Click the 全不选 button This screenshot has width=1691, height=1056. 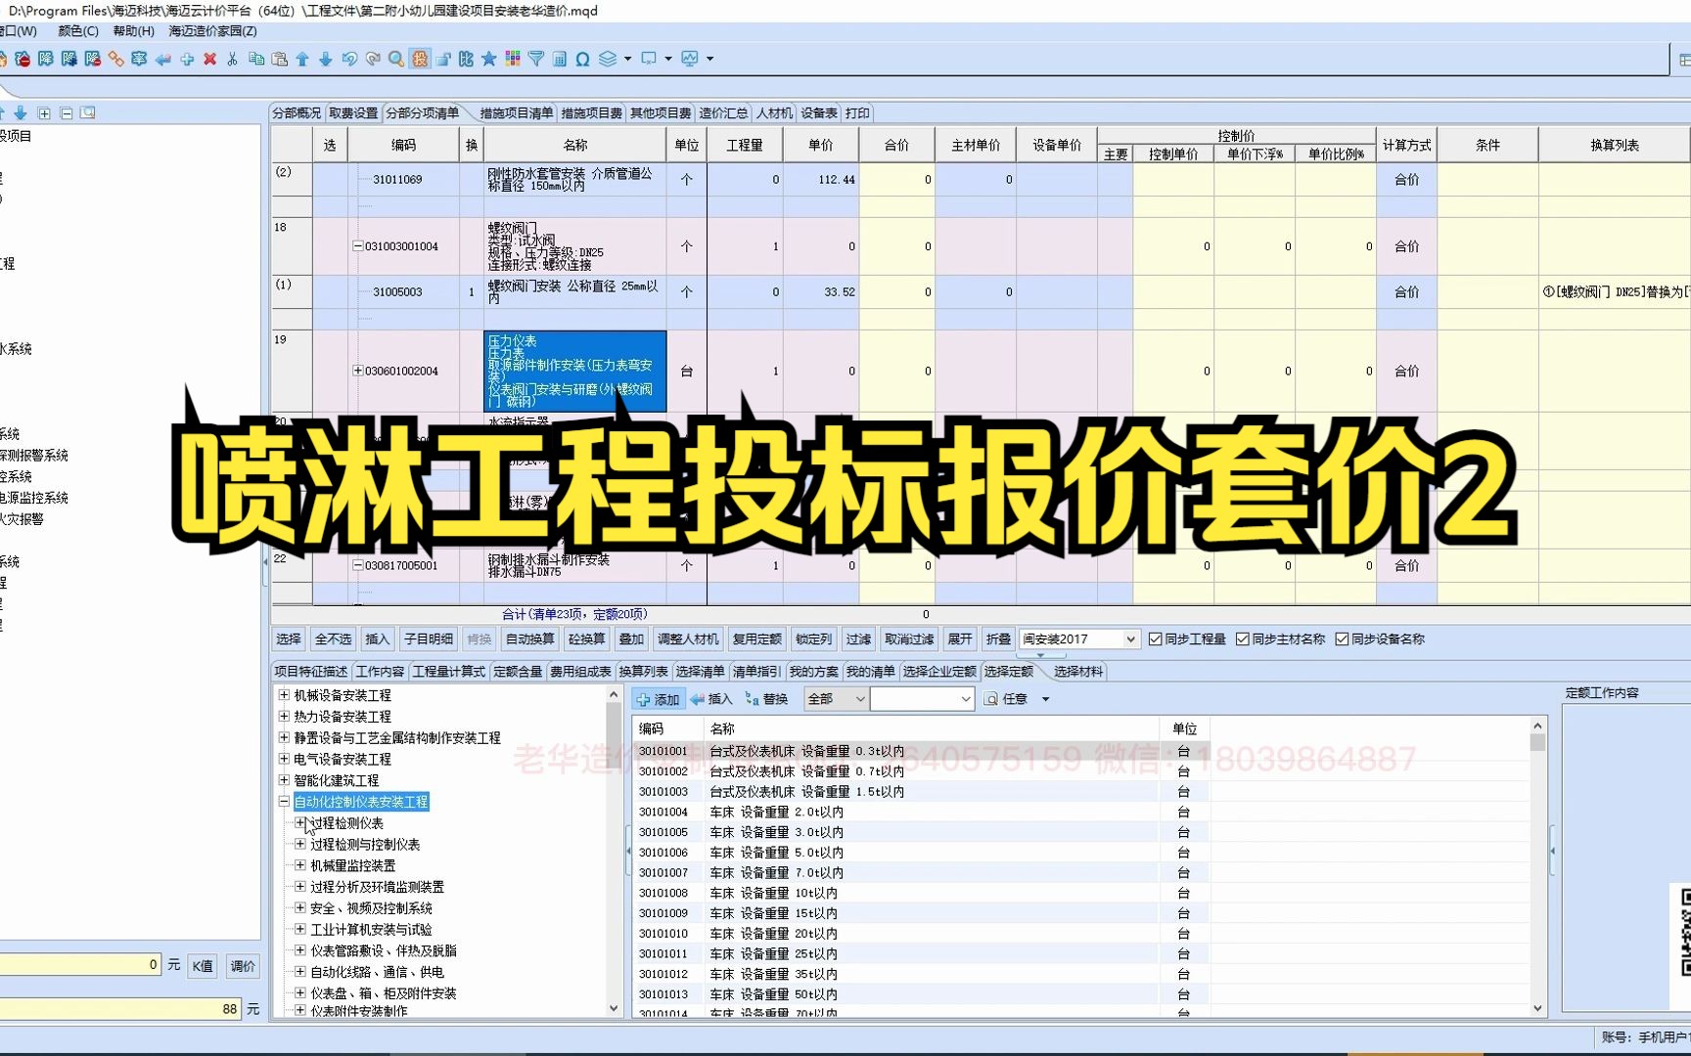332,638
